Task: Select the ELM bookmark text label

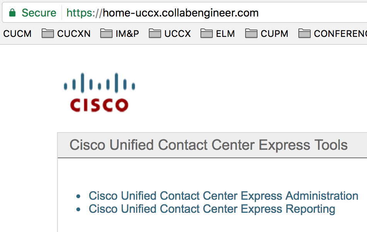Action: click(x=225, y=34)
